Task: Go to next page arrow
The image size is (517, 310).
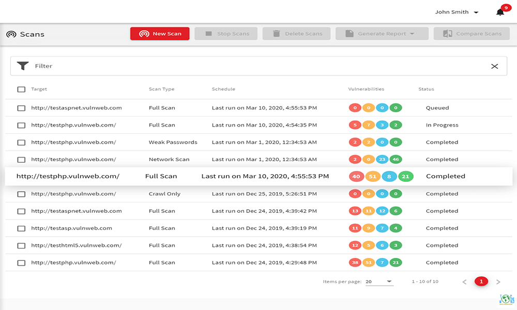Action: point(498,282)
